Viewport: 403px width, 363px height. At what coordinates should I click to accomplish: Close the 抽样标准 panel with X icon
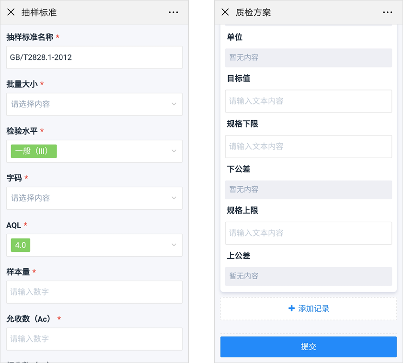(11, 12)
